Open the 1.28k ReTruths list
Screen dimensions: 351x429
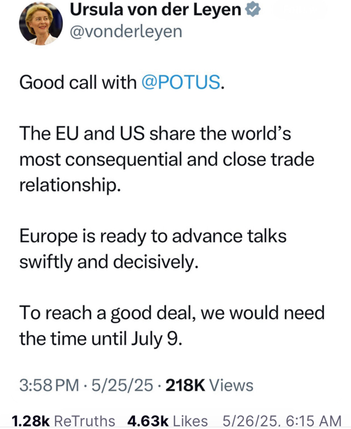[63, 421]
